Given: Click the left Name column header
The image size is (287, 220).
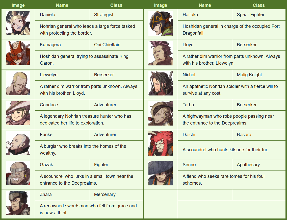Looking at the screenshot, I should pyautogui.click(x=62, y=5).
